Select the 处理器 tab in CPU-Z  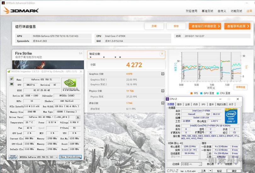pos(171,104)
